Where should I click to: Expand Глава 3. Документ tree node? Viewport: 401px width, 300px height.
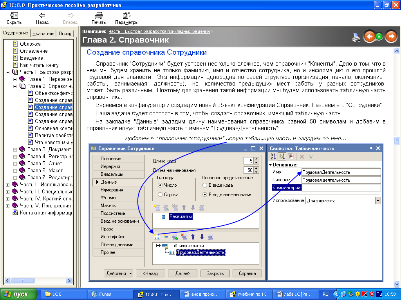tap(15, 150)
